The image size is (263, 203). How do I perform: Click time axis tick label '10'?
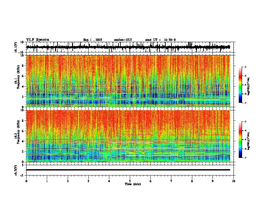[x=233, y=181]
